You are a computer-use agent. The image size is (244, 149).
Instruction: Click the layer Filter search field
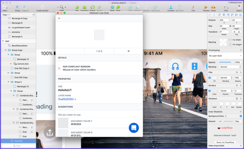click(x=18, y=146)
